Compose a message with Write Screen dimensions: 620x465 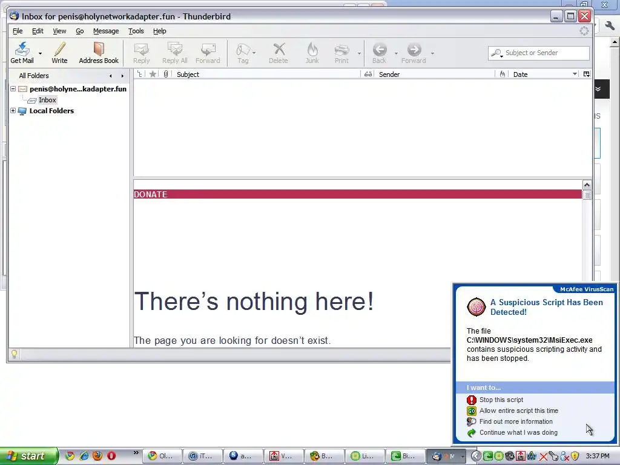click(x=59, y=53)
